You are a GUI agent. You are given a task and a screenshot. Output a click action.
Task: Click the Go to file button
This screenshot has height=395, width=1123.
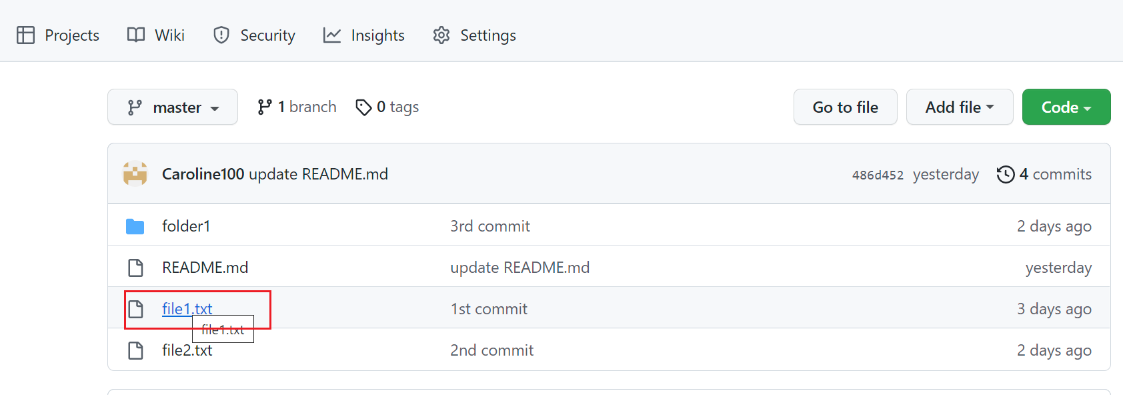(x=846, y=107)
